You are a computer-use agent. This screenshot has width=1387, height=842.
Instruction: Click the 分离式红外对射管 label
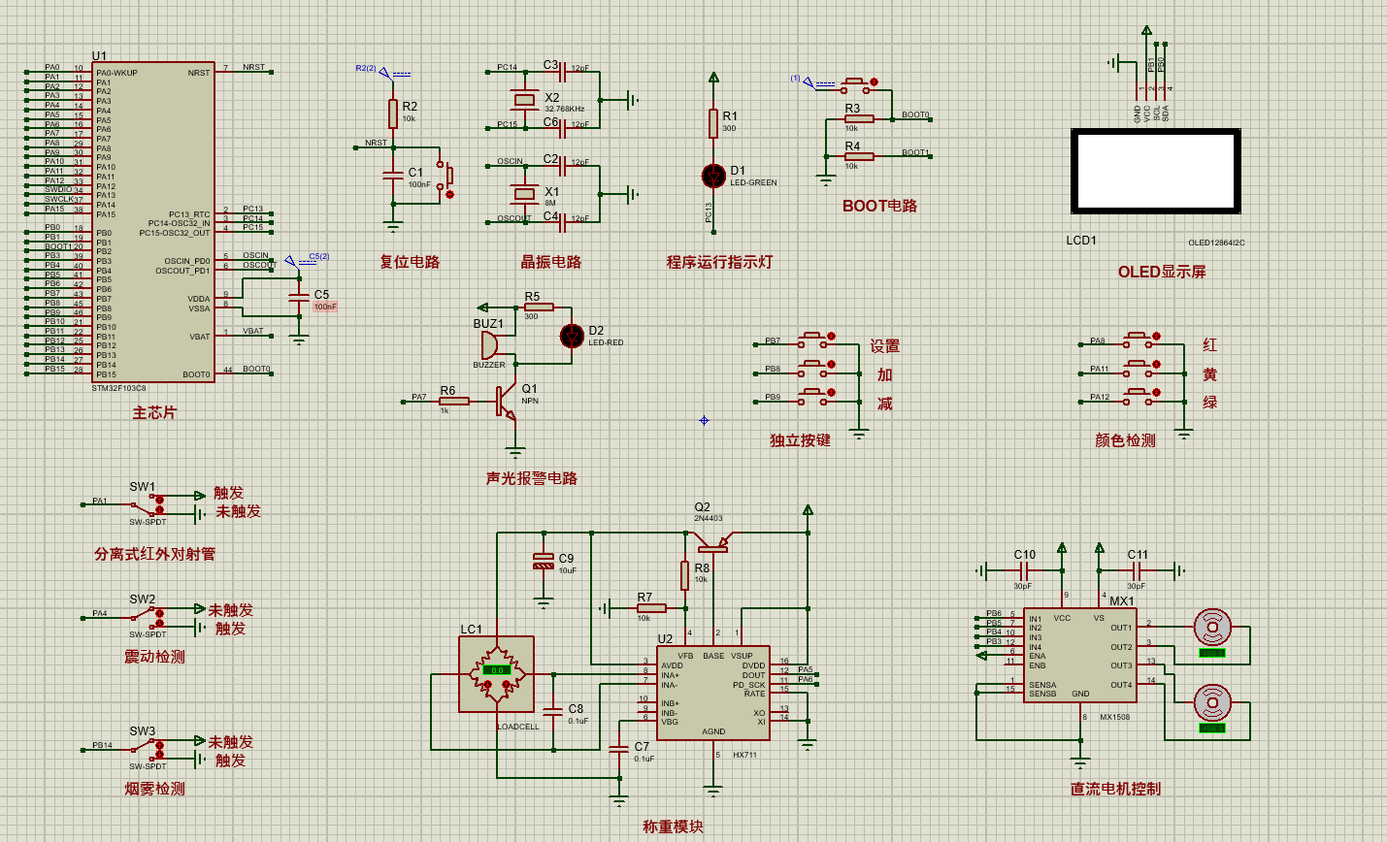155,554
